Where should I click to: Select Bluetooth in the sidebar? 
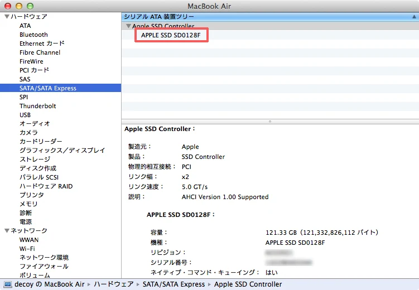click(x=33, y=35)
